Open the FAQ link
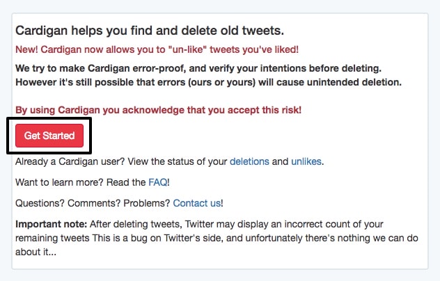The height and width of the screenshot is (281, 440). pyautogui.click(x=157, y=182)
